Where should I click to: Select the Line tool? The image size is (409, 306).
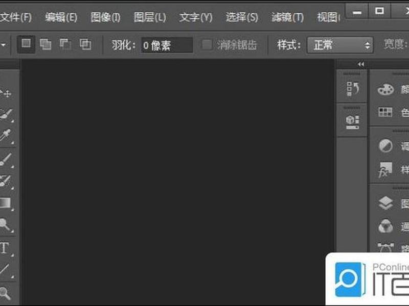click(x=6, y=270)
